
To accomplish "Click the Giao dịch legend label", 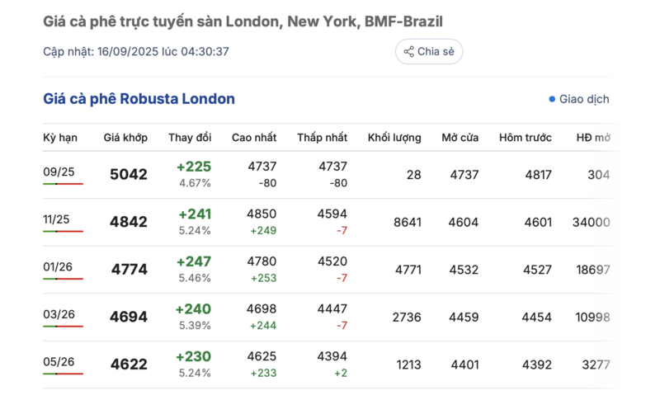I will click(584, 99).
